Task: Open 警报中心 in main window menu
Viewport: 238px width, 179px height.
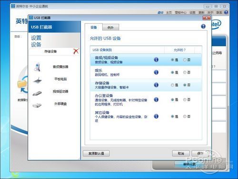Action: pyautogui.click(x=180, y=12)
